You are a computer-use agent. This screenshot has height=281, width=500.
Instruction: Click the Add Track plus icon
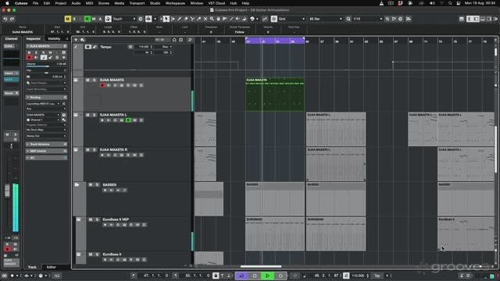point(76,40)
